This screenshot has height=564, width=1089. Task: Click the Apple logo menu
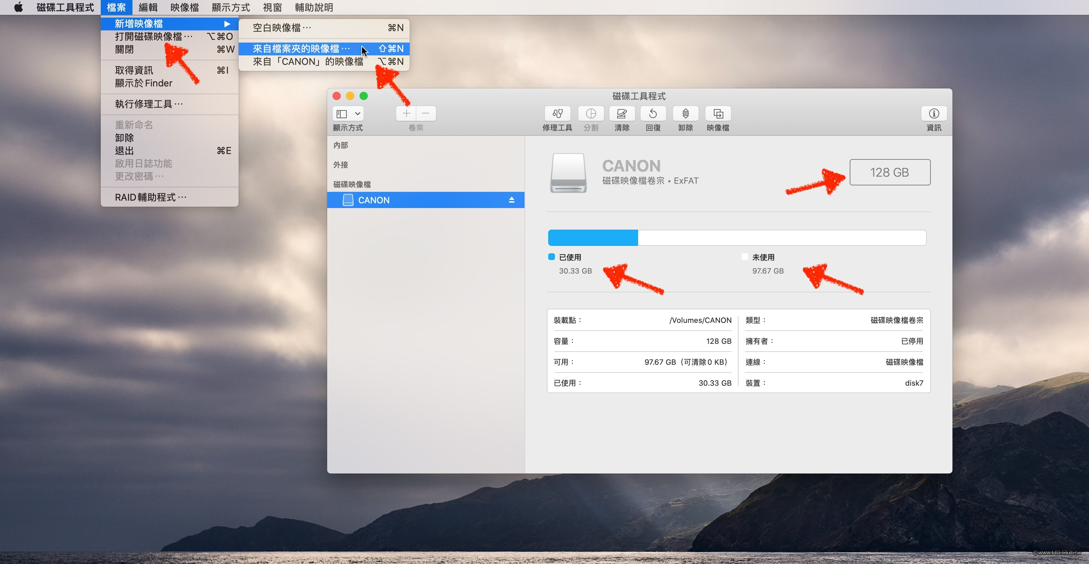pyautogui.click(x=18, y=7)
